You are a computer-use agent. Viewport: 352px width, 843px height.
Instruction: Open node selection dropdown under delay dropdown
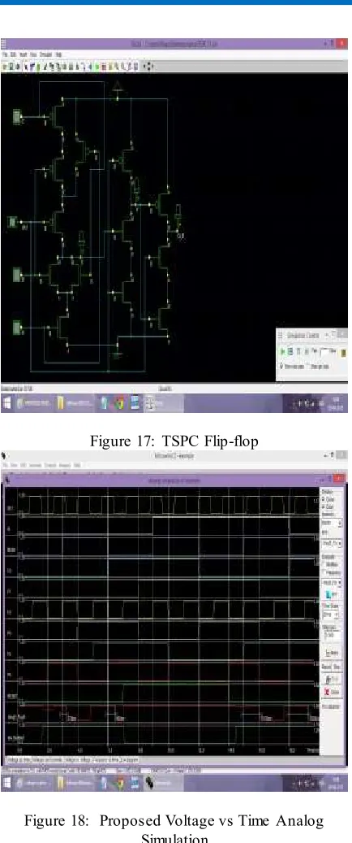pos(331,544)
